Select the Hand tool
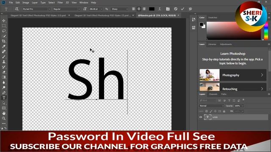The height and width of the screenshot is (152, 271). (x=4, y=113)
